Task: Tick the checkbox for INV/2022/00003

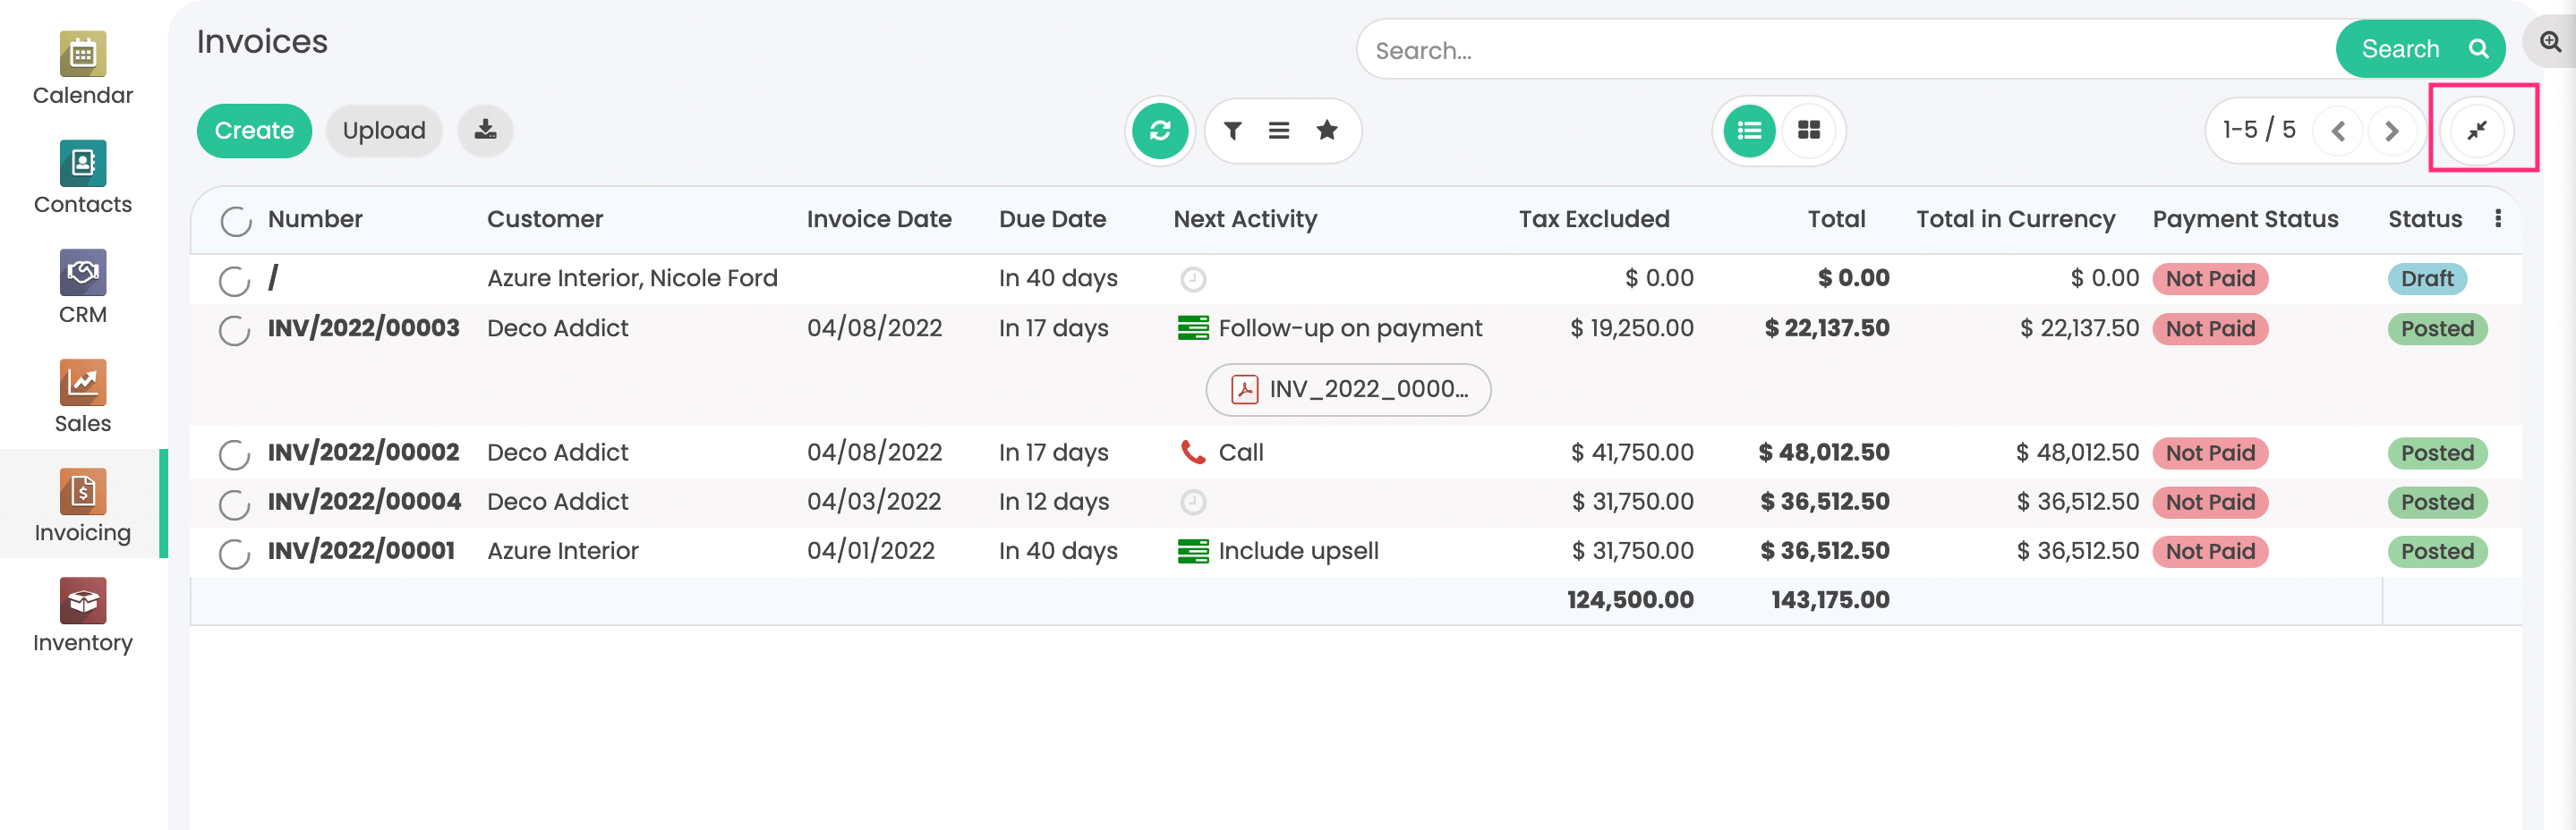Action: pos(234,330)
